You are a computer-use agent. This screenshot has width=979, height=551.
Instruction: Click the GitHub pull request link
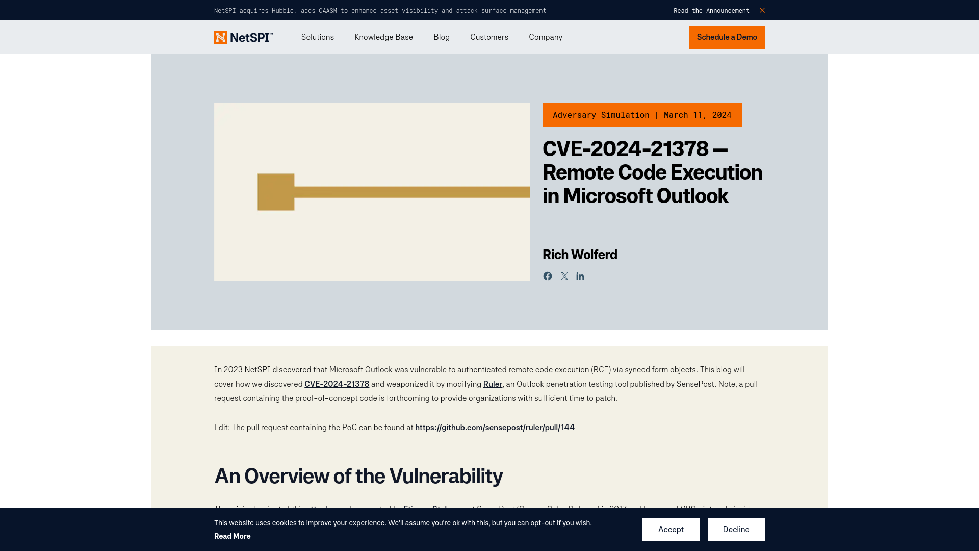click(494, 427)
